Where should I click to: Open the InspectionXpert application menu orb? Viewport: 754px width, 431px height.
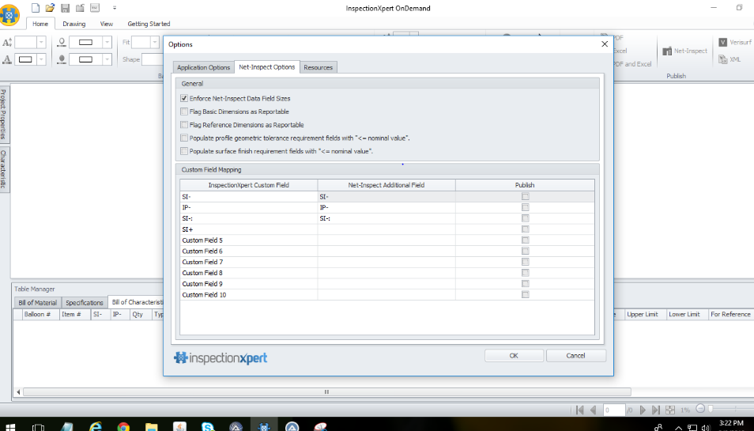pos(9,15)
